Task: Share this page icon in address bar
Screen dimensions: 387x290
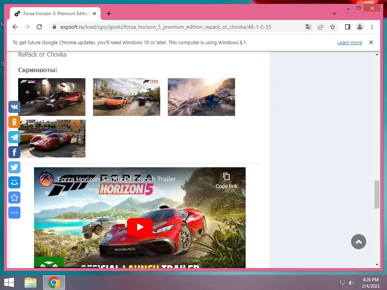Action: pyautogui.click(x=320, y=27)
